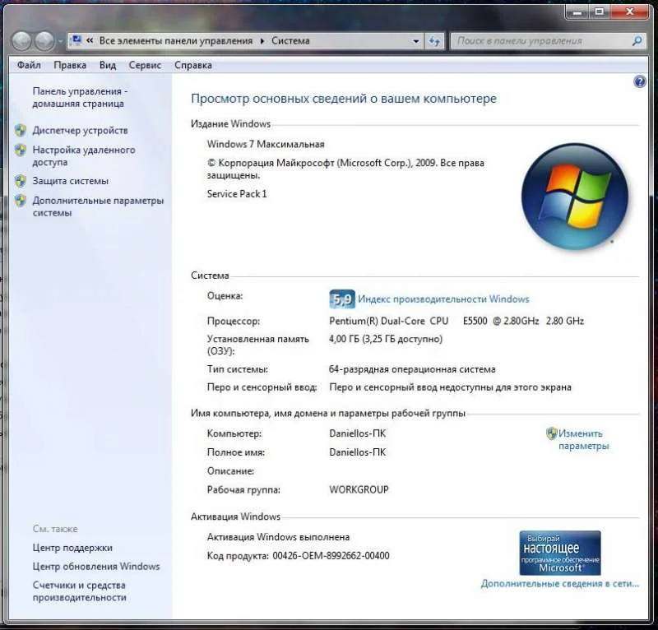Click 'Изменить параметры' link
The height and width of the screenshot is (630, 658).
[583, 439]
